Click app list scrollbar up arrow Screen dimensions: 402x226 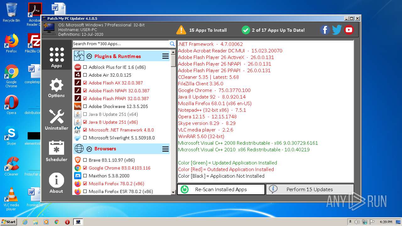(173, 52)
